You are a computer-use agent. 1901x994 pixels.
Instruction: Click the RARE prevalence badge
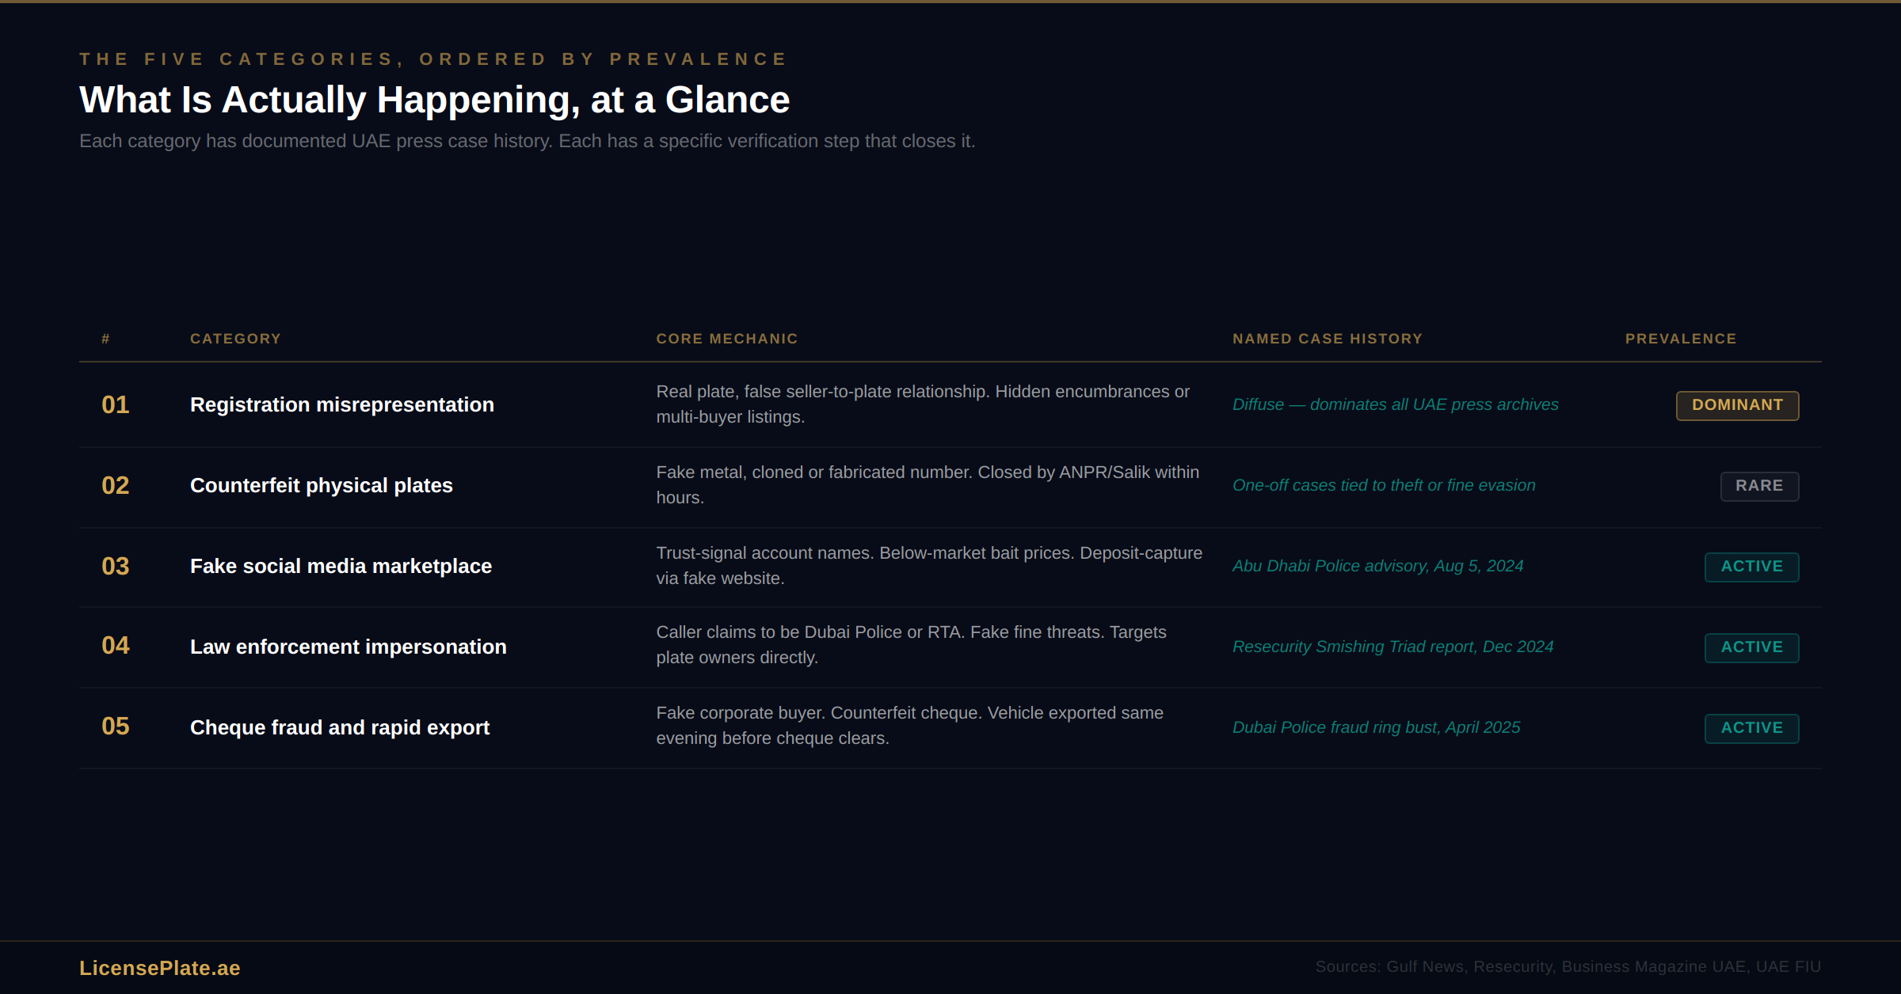(1758, 486)
